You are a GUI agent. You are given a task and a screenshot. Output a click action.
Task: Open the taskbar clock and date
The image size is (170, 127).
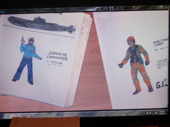coord(163,113)
